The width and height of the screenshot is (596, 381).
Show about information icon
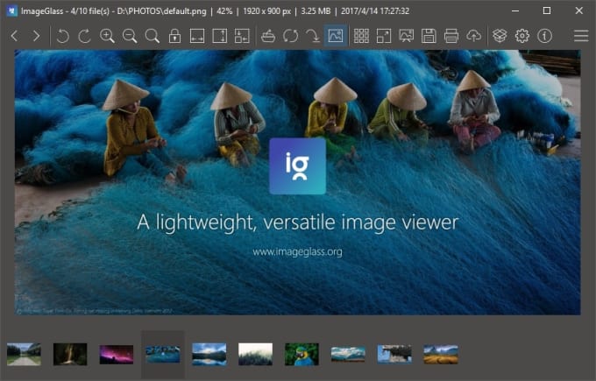[544, 36]
